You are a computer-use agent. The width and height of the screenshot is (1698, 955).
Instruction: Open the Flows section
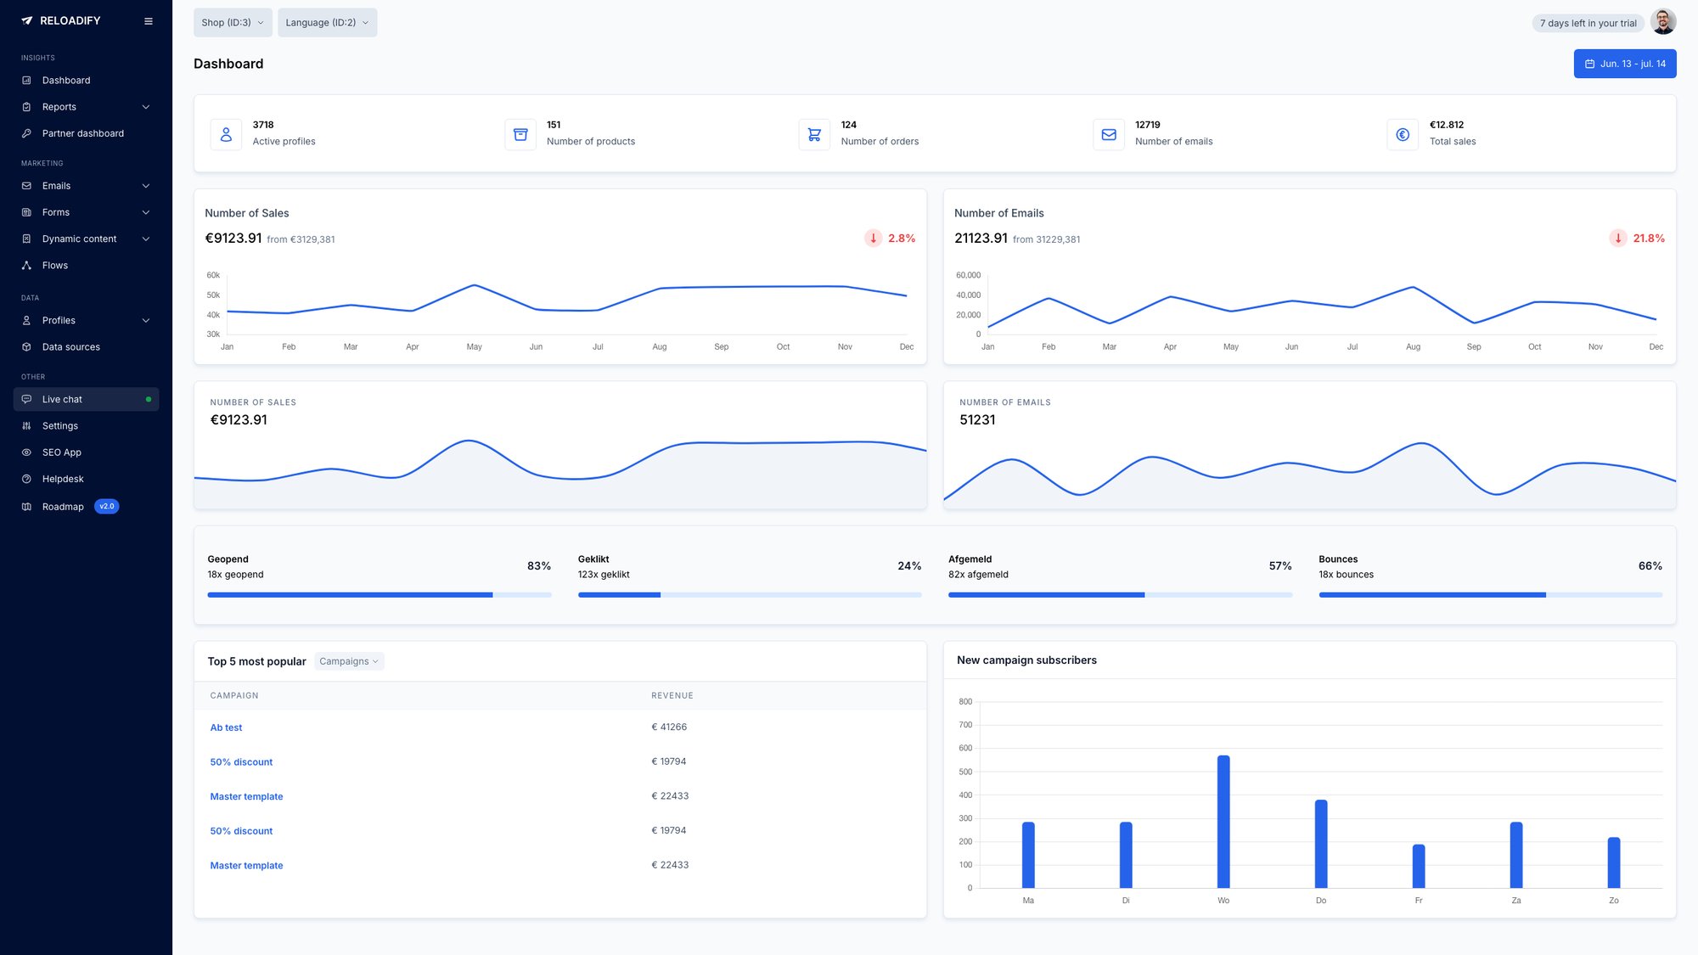coord(54,265)
